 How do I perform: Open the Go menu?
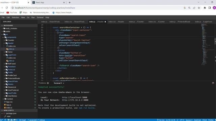tap(28, 17)
